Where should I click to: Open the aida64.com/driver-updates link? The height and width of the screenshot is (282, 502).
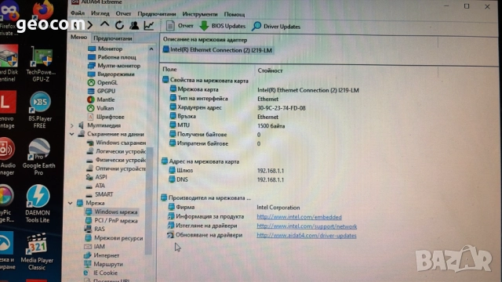point(307,236)
